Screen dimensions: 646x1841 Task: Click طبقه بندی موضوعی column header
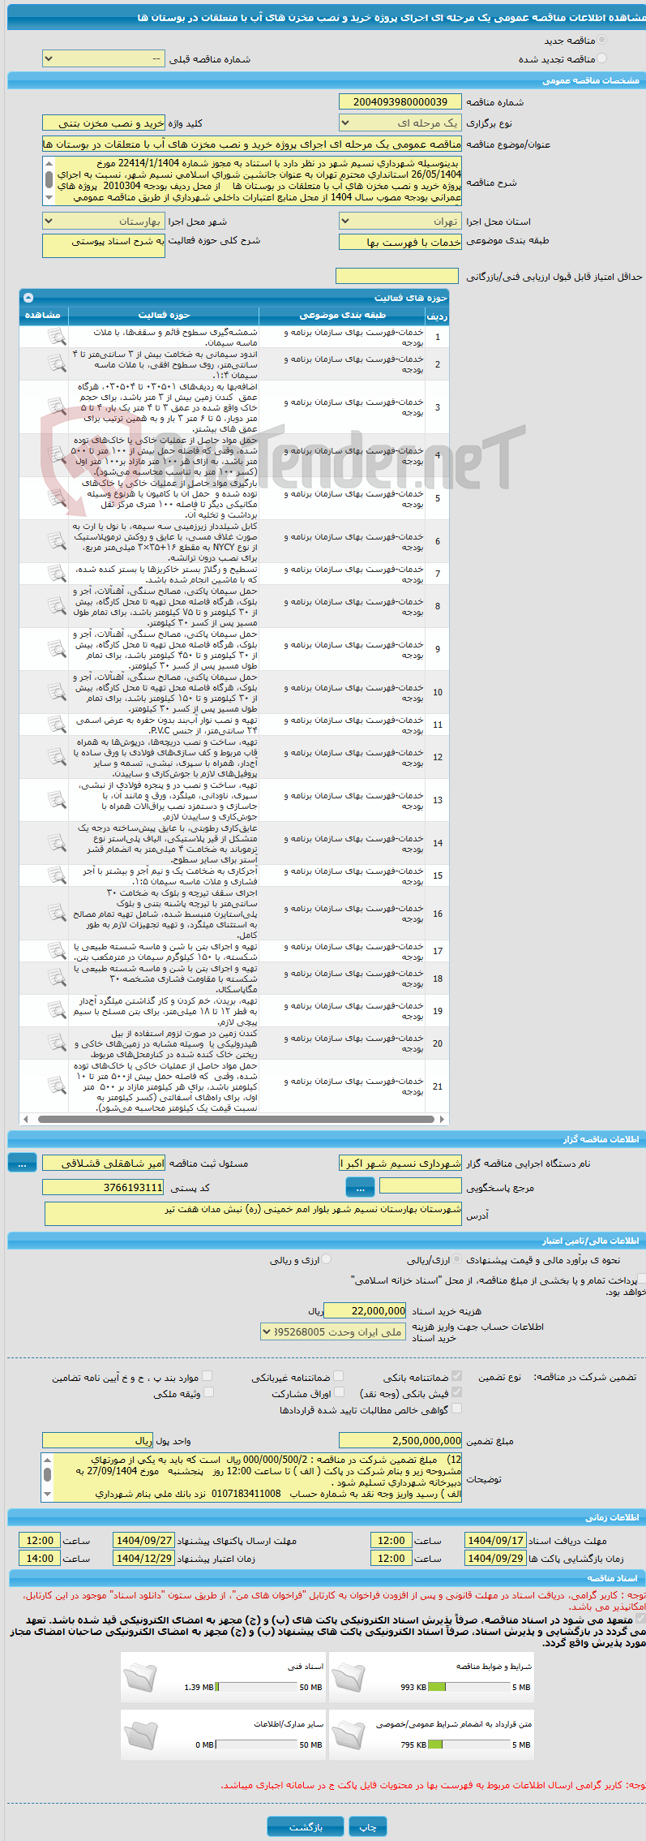click(343, 315)
